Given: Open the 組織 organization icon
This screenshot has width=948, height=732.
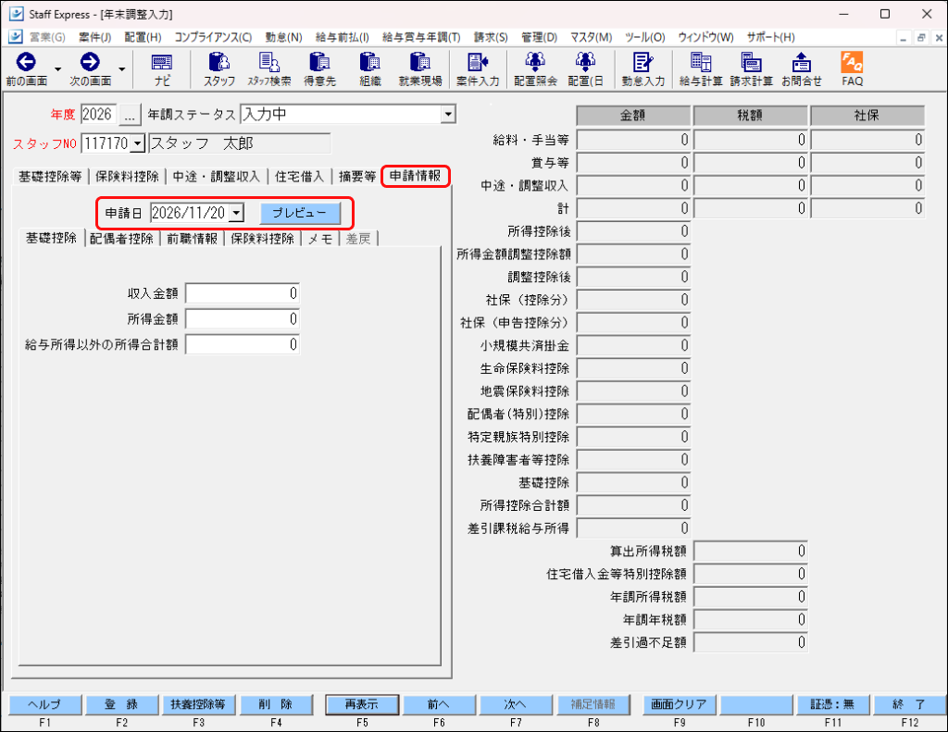Looking at the screenshot, I should (x=370, y=68).
